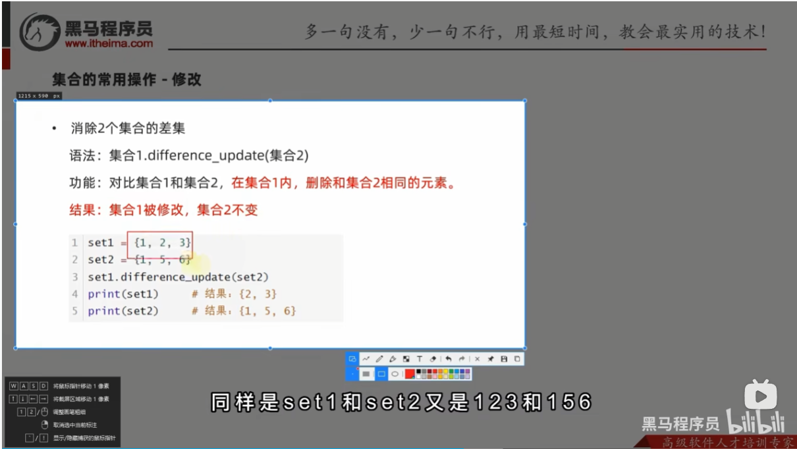This screenshot has height=449, width=797.
Task: Pin the screenshot to screen
Action: point(491,359)
